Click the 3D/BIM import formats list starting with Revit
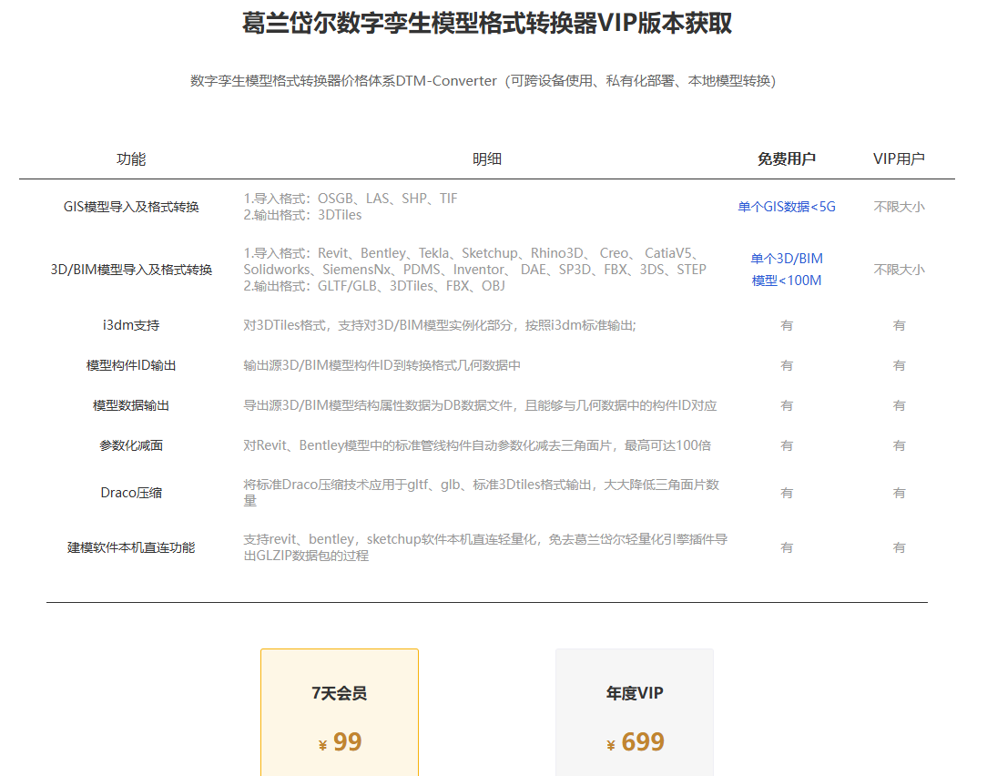Image resolution: width=987 pixels, height=776 pixels. pos(474,261)
